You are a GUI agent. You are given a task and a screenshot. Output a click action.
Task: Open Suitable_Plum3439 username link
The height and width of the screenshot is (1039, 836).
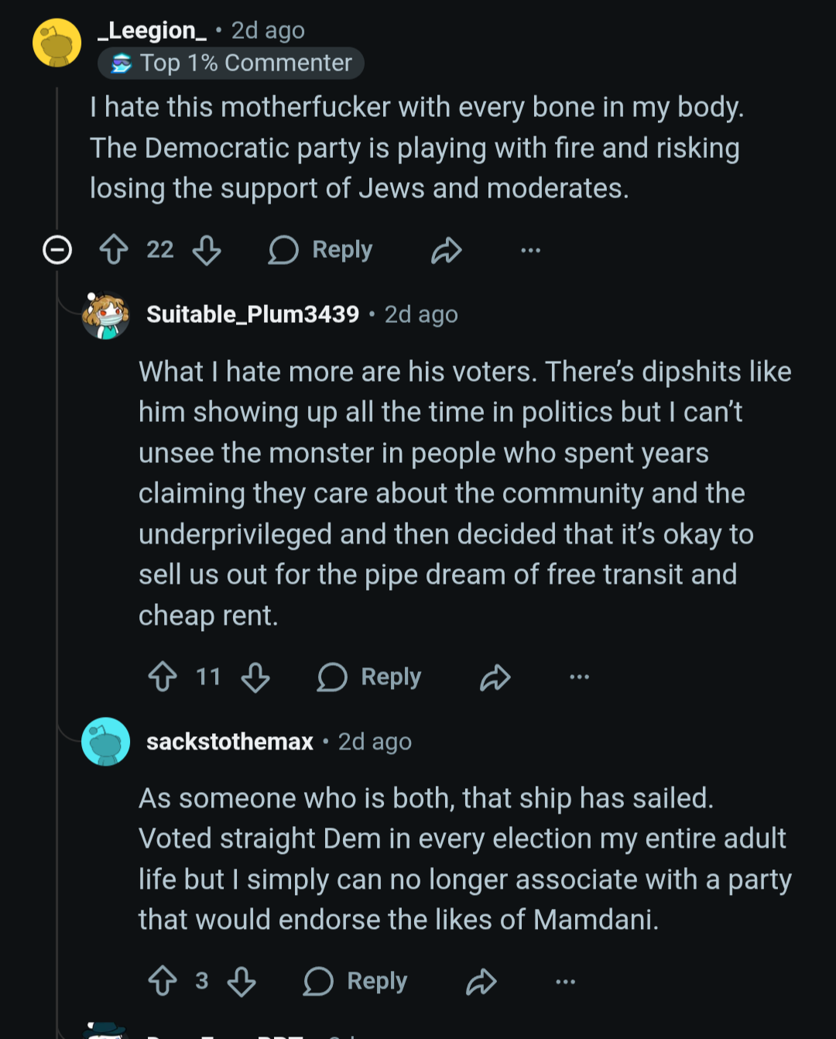252,314
